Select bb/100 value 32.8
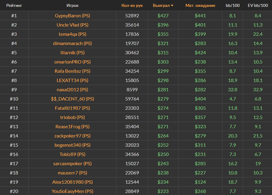The width and height of the screenshot is (272, 195). coord(233,90)
